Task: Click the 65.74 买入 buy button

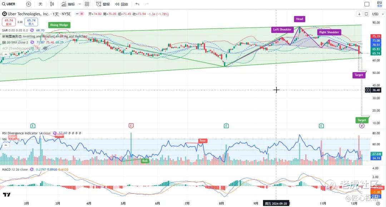Action: 31,22
